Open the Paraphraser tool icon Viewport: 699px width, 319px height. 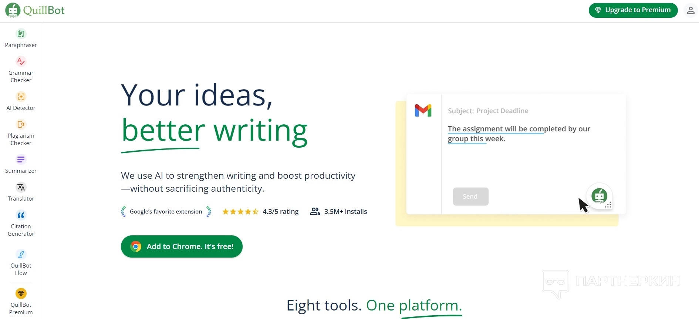(21, 34)
